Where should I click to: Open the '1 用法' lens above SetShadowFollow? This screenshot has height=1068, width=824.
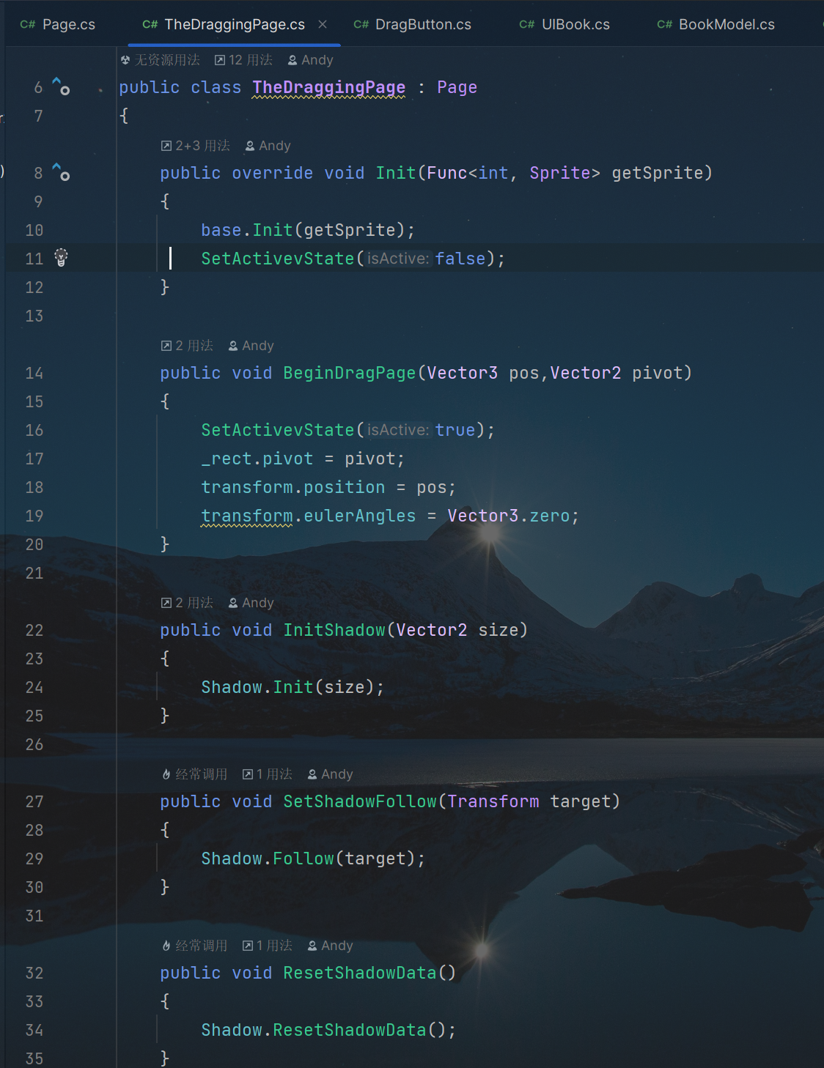[x=268, y=774]
